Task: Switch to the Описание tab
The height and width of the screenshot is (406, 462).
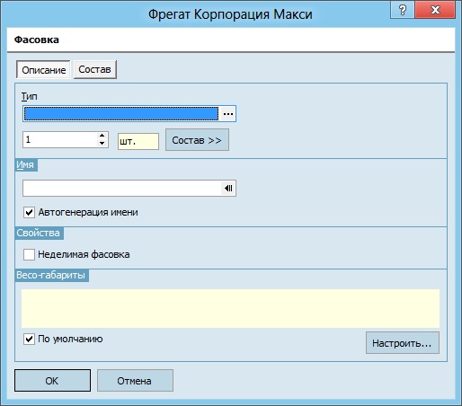Action: 43,70
